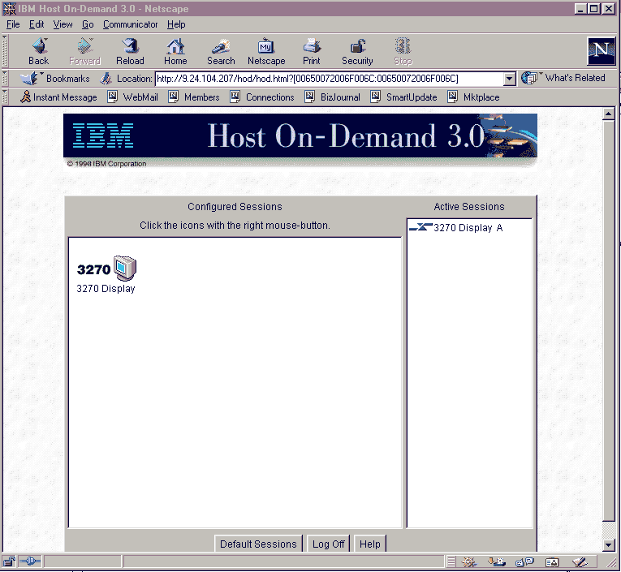
Task: Reload the current page
Action: tap(130, 51)
